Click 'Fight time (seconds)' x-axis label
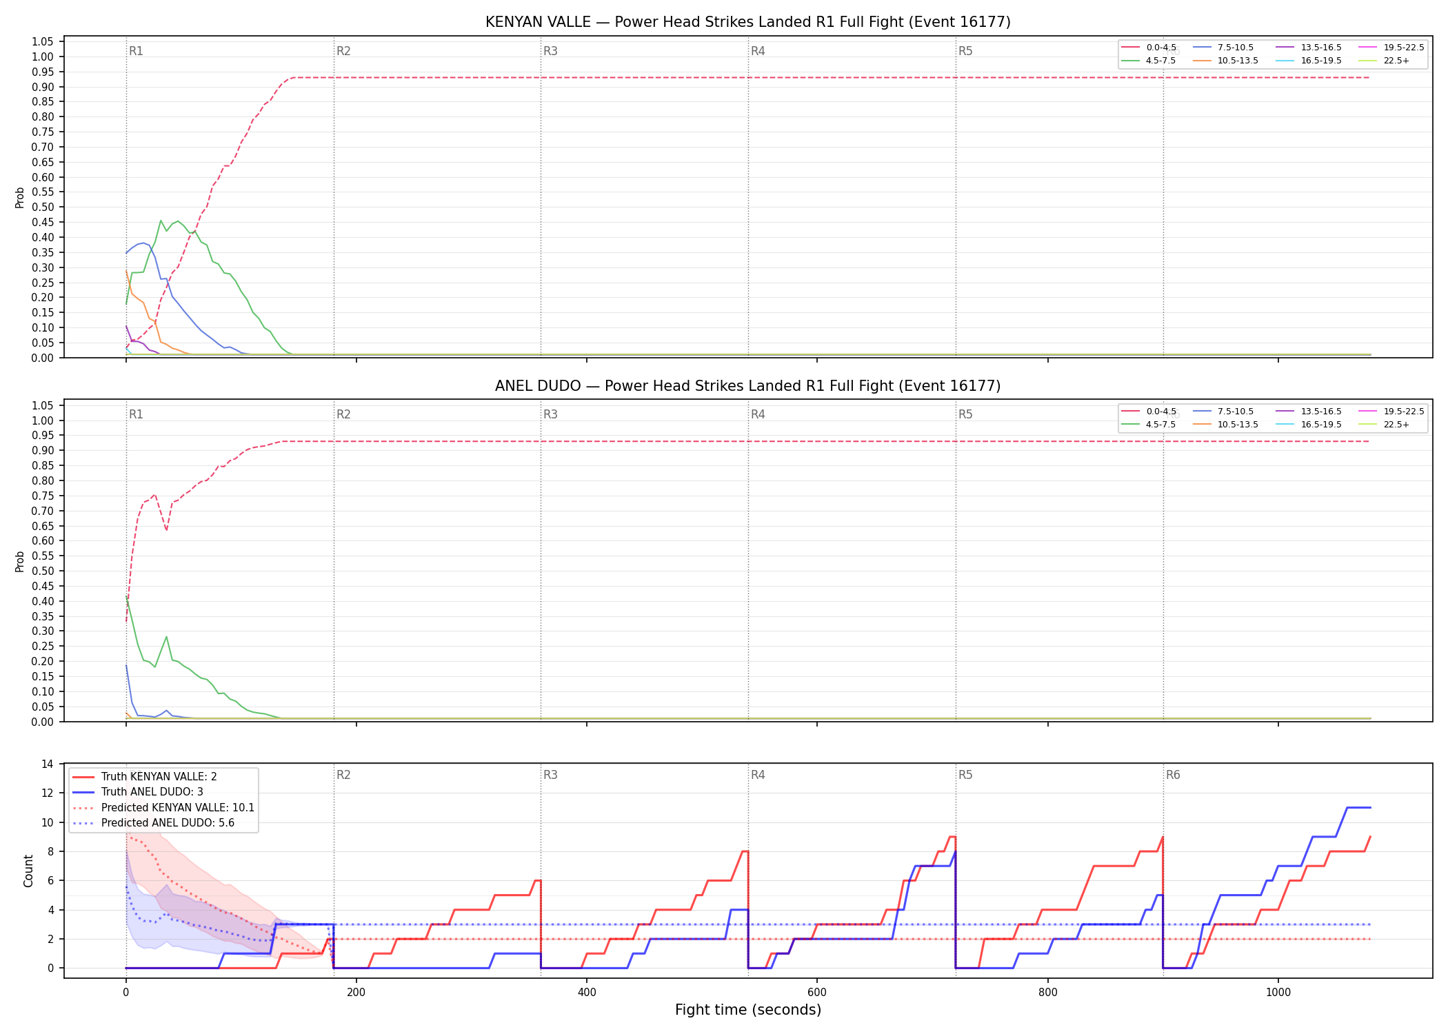Screen dimensions: 1448x1034 click(x=748, y=1010)
